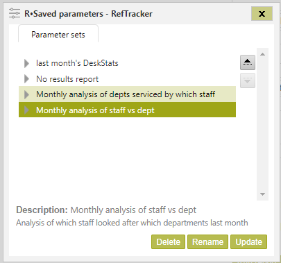The width and height of the screenshot is (281, 263).
Task: Click the greyed move-down arrow icon
Action: 248,80
